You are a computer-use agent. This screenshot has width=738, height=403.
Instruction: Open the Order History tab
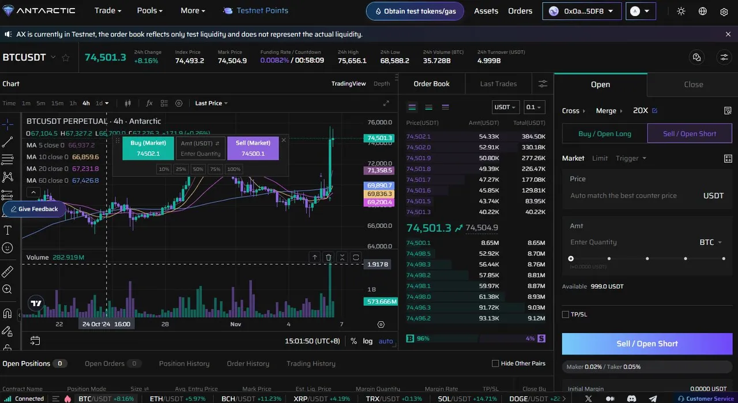point(248,363)
